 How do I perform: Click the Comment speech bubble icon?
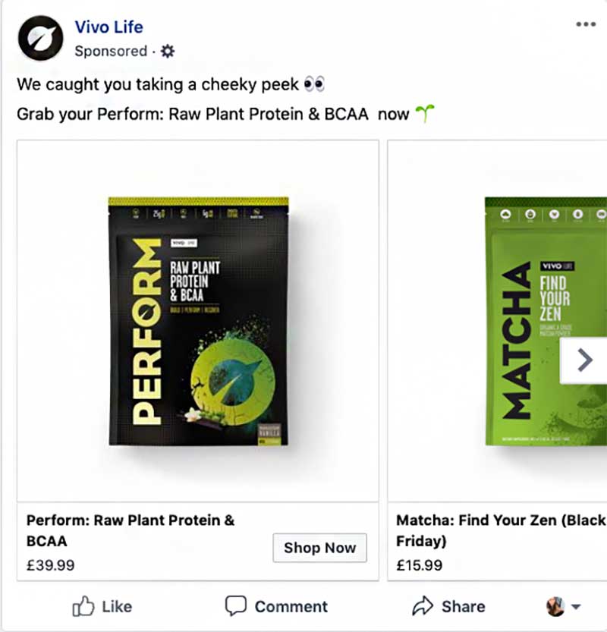236,606
